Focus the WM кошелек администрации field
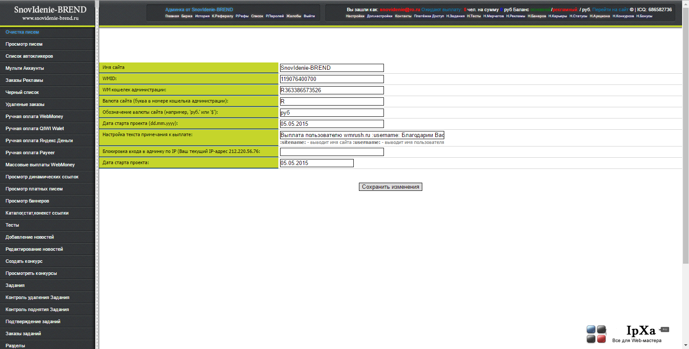Screen dimensions: 689x349 click(x=332, y=90)
